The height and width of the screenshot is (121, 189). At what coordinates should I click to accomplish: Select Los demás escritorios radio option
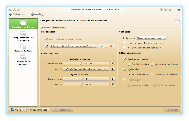pos(152,64)
